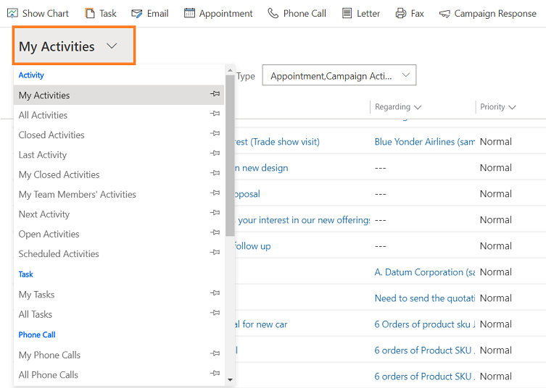546x388 pixels.
Task: Click the Campaign Response megaphone icon
Action: [x=444, y=14]
